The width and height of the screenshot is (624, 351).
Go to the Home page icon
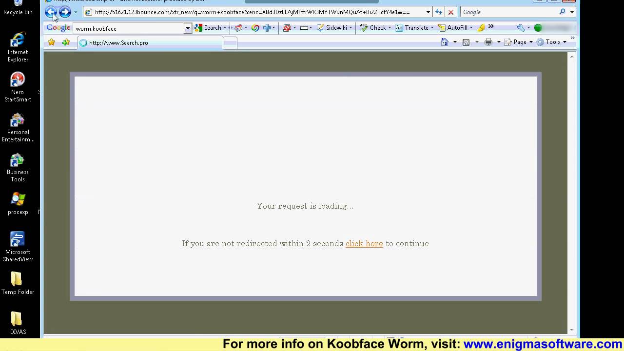click(444, 42)
